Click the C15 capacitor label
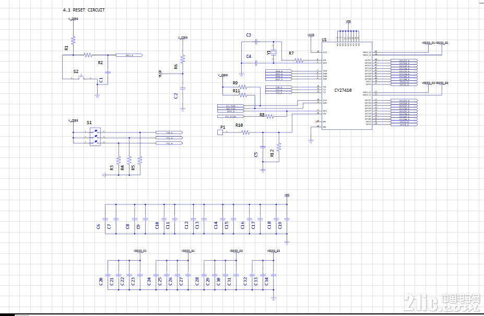The width and height of the screenshot is (484, 316). pyautogui.click(x=227, y=225)
